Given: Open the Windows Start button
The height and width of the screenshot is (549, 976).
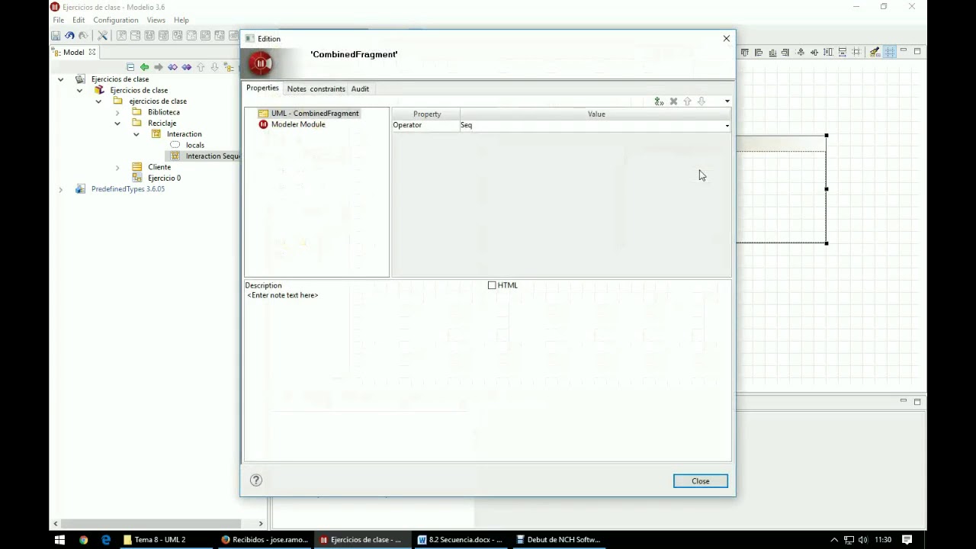Looking at the screenshot, I should 59,540.
